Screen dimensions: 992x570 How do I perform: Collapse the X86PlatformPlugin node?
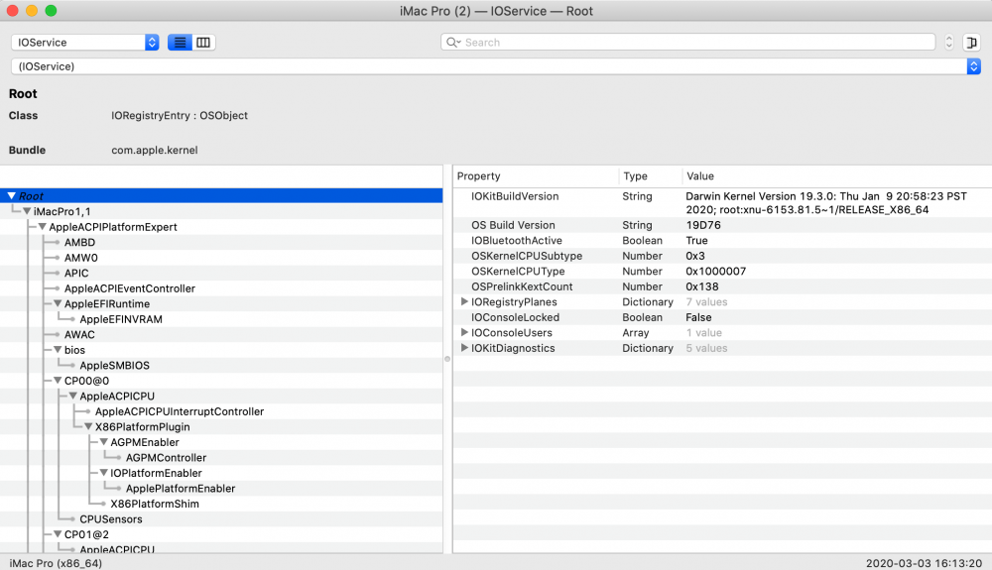pos(88,426)
